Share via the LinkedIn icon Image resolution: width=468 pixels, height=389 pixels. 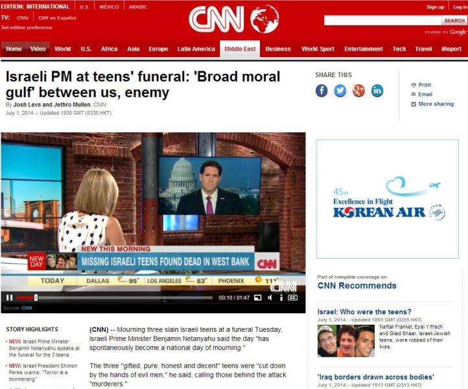(377, 91)
